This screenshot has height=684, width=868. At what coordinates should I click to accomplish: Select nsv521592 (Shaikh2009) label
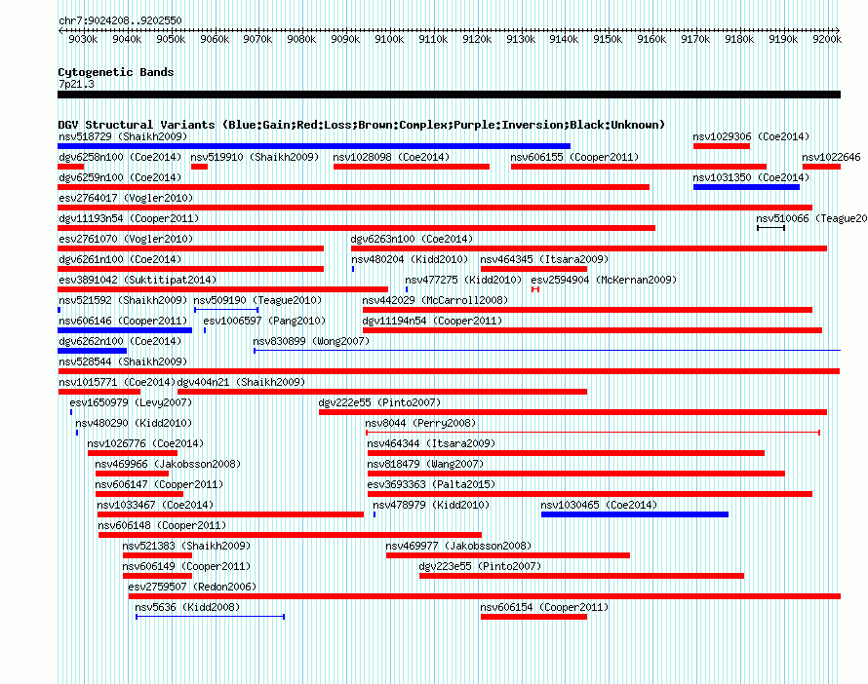point(123,300)
